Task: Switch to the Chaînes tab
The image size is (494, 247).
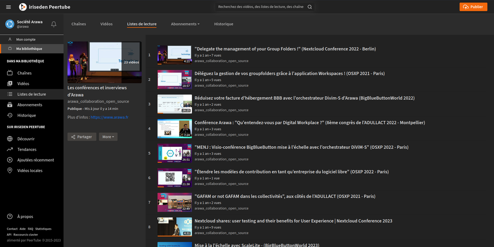Action: [x=79, y=24]
